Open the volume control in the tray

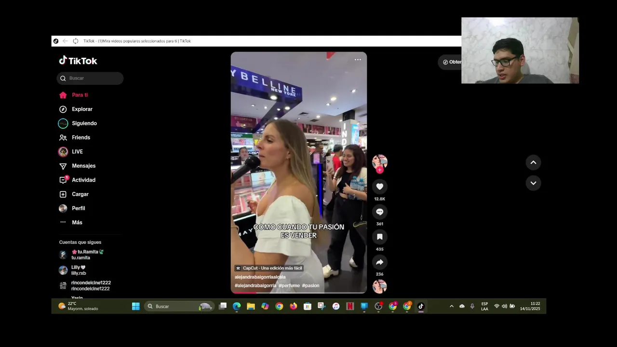pyautogui.click(x=504, y=306)
